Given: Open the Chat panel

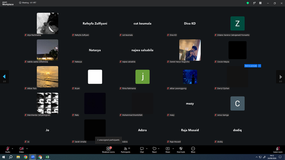Looking at the screenshot, I should point(142,150).
